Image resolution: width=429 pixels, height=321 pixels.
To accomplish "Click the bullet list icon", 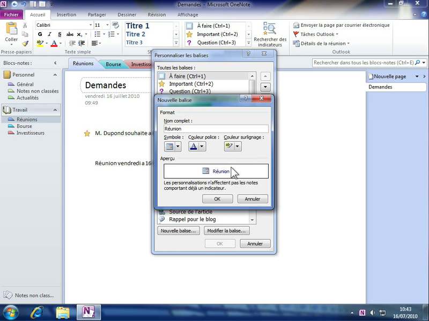I will tap(98, 34).
